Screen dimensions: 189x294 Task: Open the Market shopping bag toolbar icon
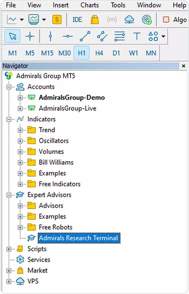coord(95,20)
